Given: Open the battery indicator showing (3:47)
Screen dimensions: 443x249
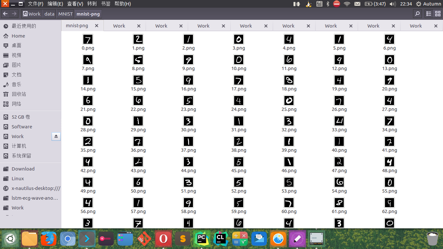Looking at the screenshot, I should click(x=375, y=4).
